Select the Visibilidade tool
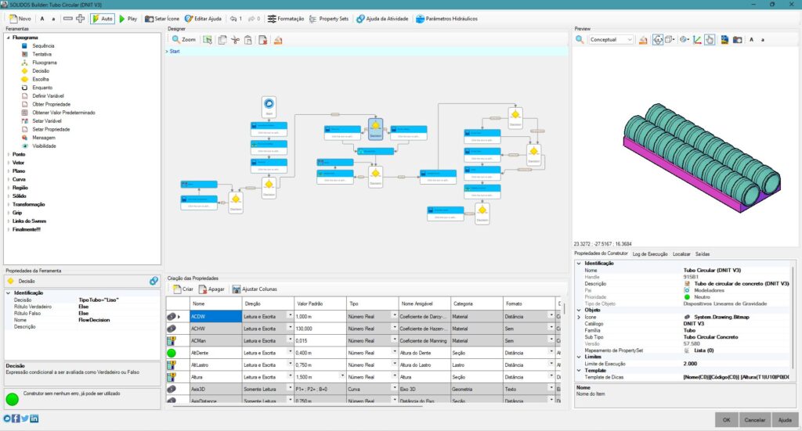This screenshot has width=802, height=431. click(x=44, y=146)
